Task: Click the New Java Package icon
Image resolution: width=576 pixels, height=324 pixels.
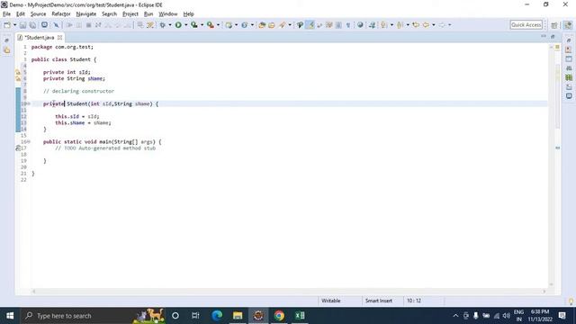Action: pos(229,25)
